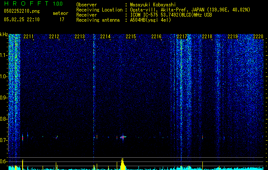Image resolution: width=268 pixels, height=170 pixels.
Task: Click the version number 1.0.0
Action: pos(58,4)
